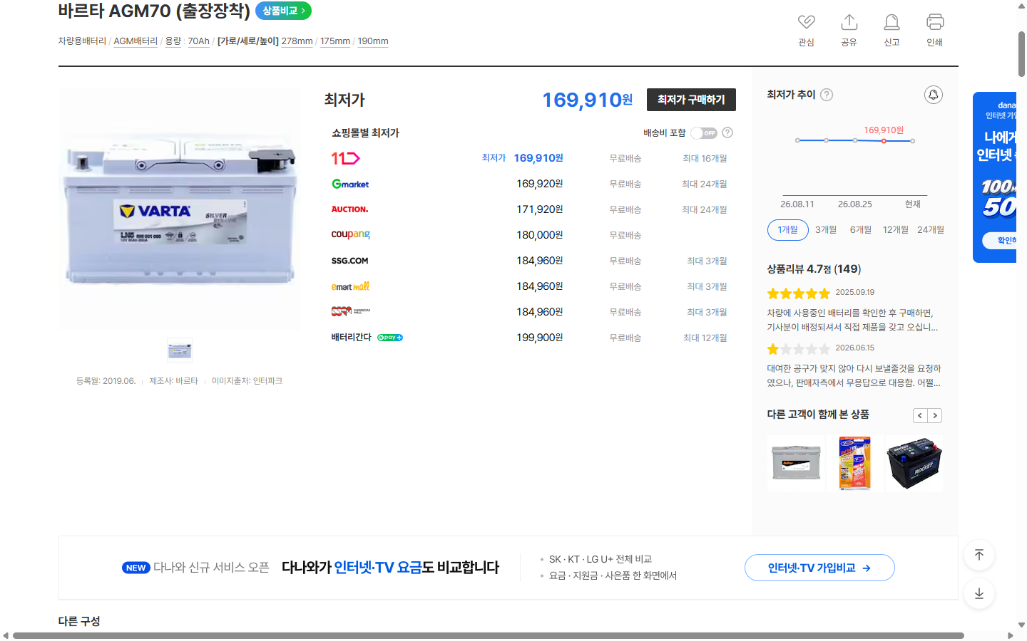The height and width of the screenshot is (641, 1027).
Task: Click the Gmarket 최대 24개월 installment text
Action: [705, 184]
